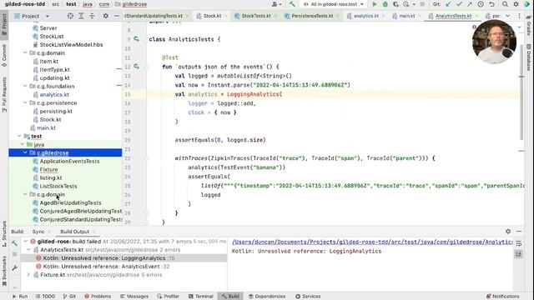Screen dimensions: 534x300
Task: Switch to the Stock.kt editor tab
Action: 212,16
